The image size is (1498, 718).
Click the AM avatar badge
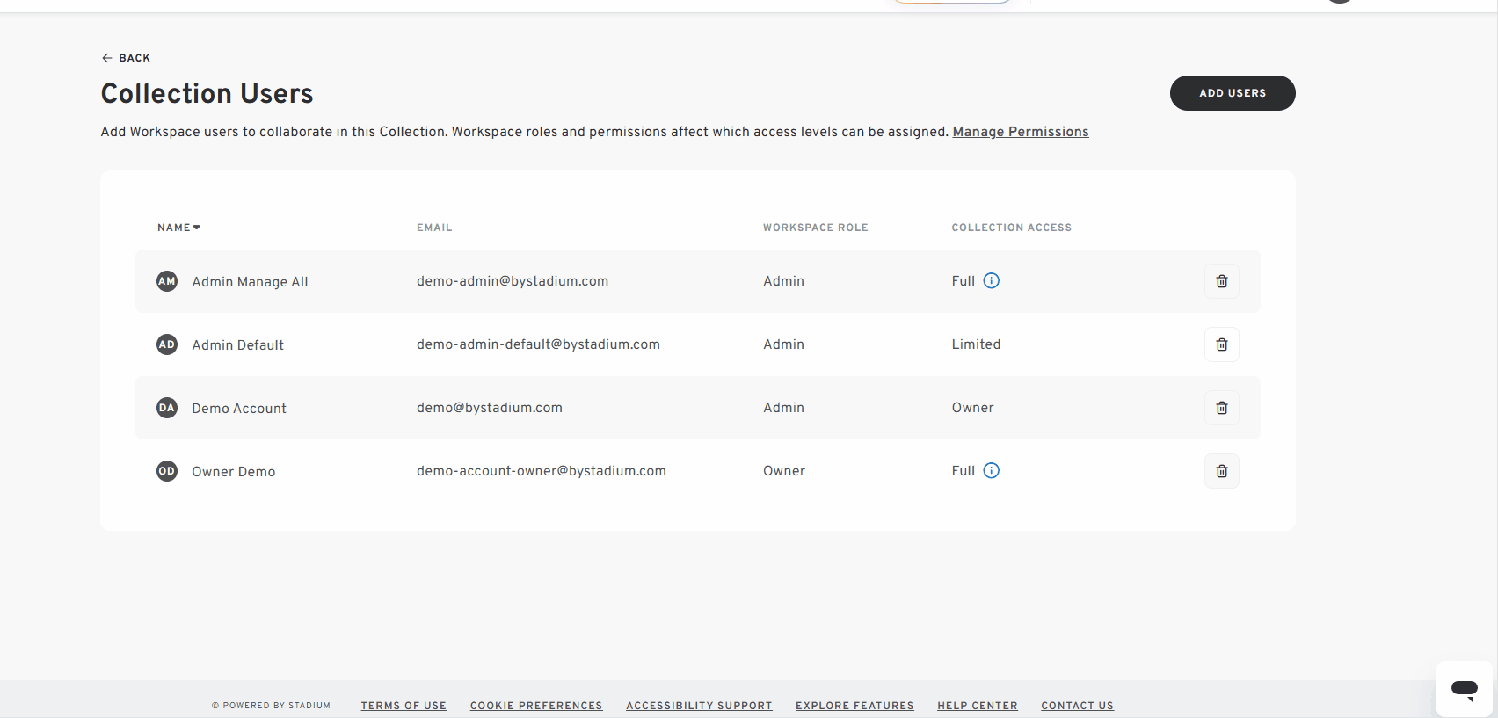(x=167, y=281)
